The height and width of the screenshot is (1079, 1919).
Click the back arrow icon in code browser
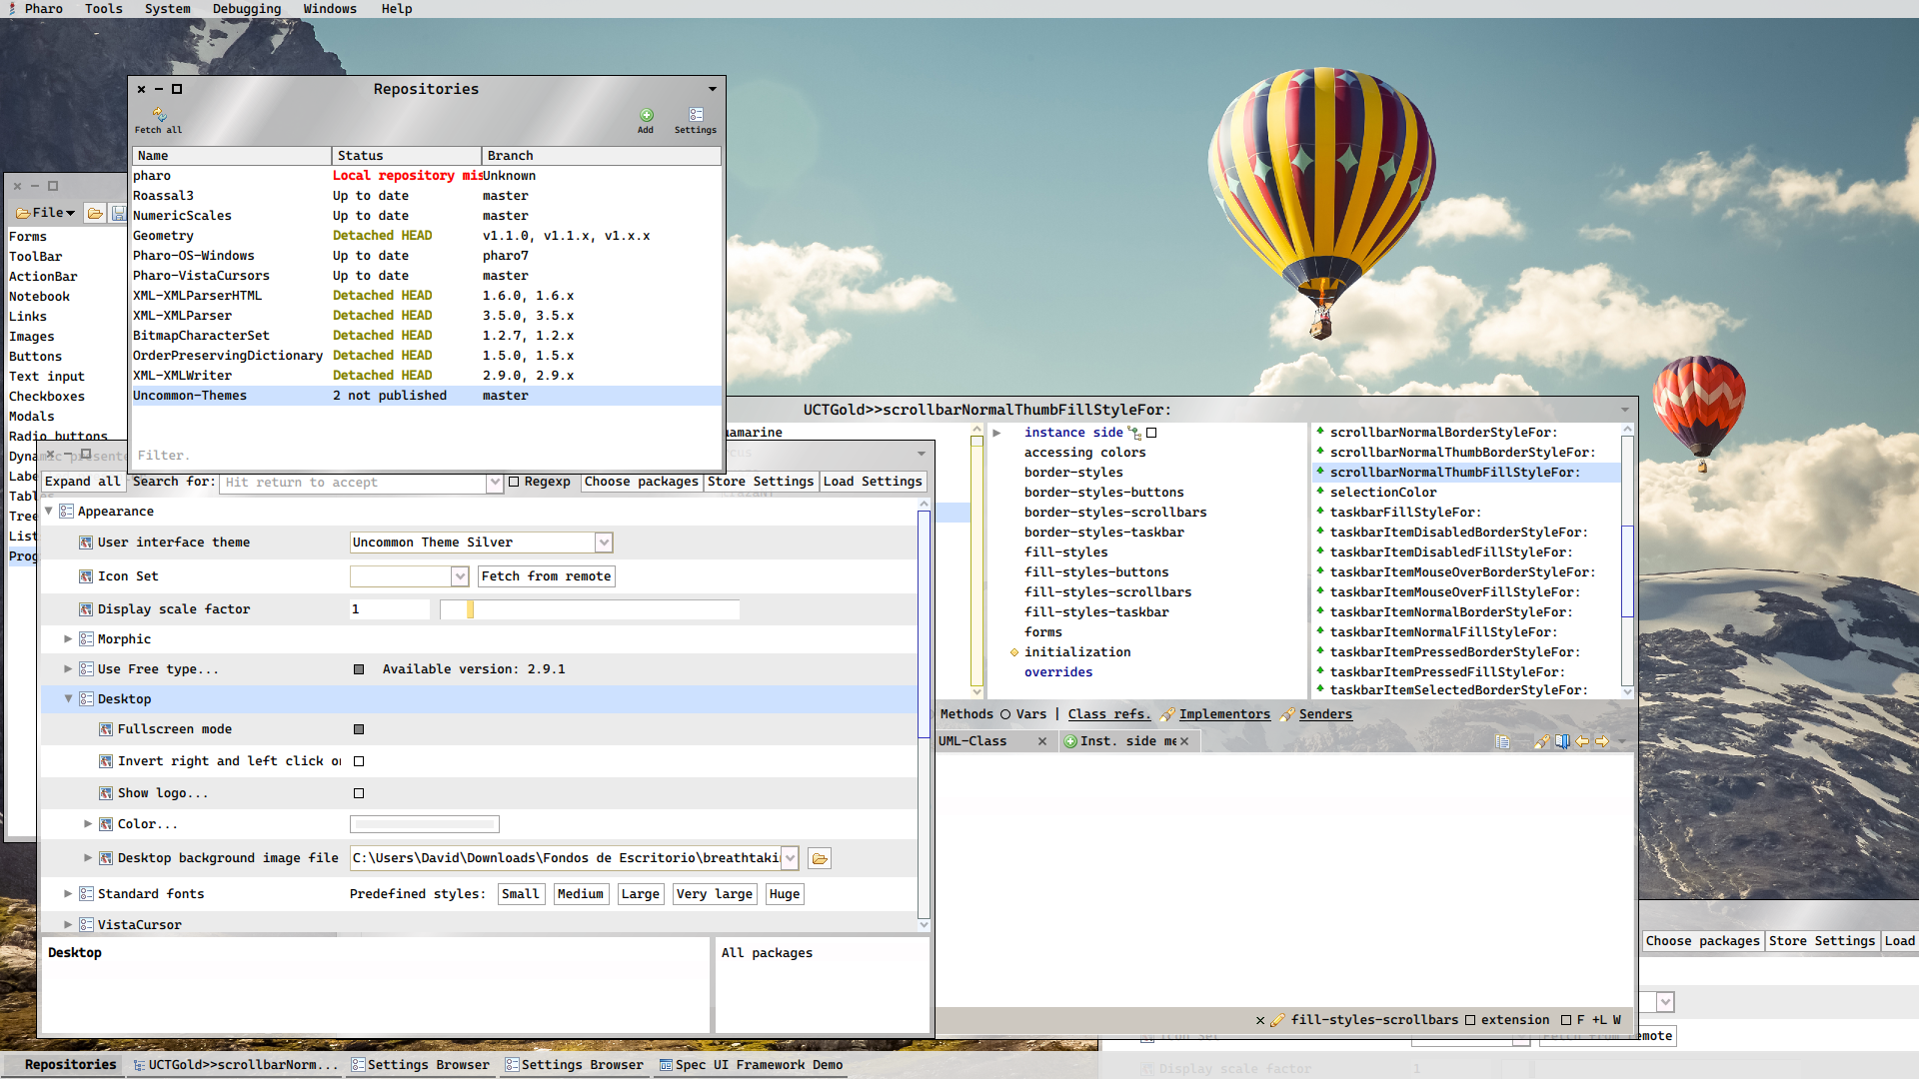pyautogui.click(x=1582, y=741)
